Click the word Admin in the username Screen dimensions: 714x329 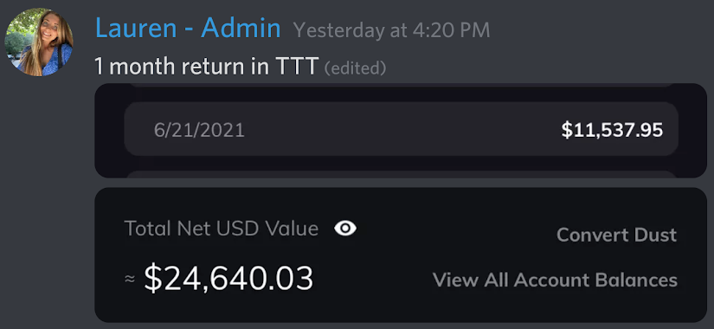coord(241,29)
